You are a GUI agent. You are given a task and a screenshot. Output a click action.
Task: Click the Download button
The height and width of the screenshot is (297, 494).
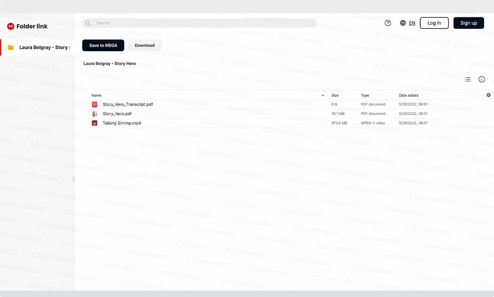click(145, 45)
